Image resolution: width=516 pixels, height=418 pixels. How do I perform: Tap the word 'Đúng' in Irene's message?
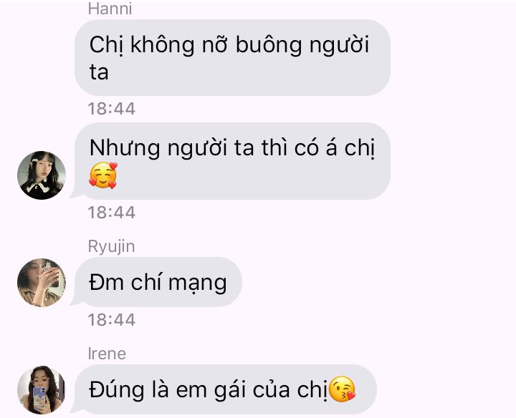click(117, 390)
